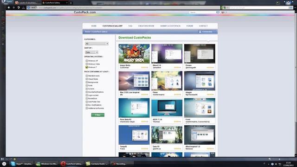The image size is (297, 167).
Task: Click the Opera CustoPack Gallery taskbar button
Action: click(x=72, y=164)
